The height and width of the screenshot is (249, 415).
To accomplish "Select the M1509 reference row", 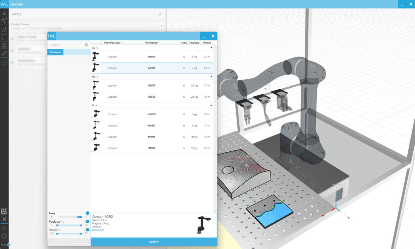I will coord(152,148).
